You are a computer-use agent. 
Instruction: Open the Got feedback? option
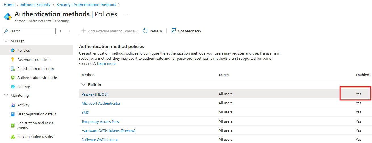[x=186, y=31]
